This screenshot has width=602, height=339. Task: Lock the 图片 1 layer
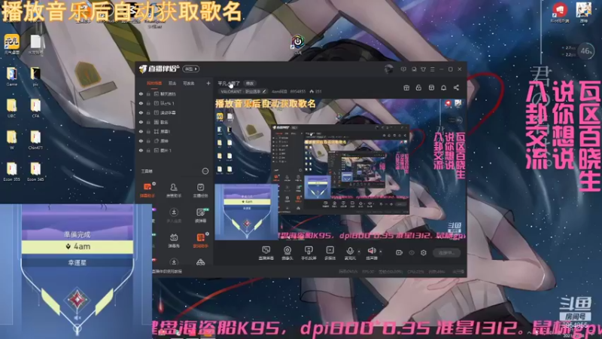pos(148,150)
